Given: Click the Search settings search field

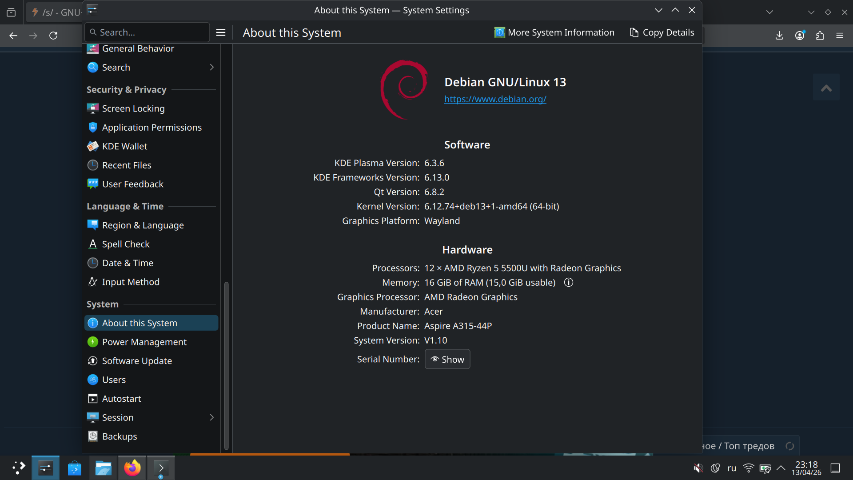Looking at the screenshot, I should [x=147, y=32].
